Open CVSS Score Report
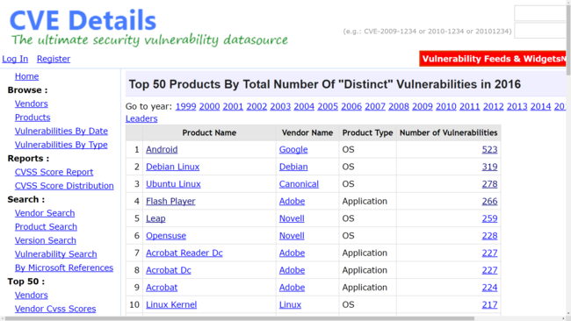 coord(54,172)
